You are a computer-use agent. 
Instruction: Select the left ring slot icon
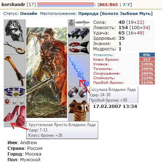click(73, 92)
